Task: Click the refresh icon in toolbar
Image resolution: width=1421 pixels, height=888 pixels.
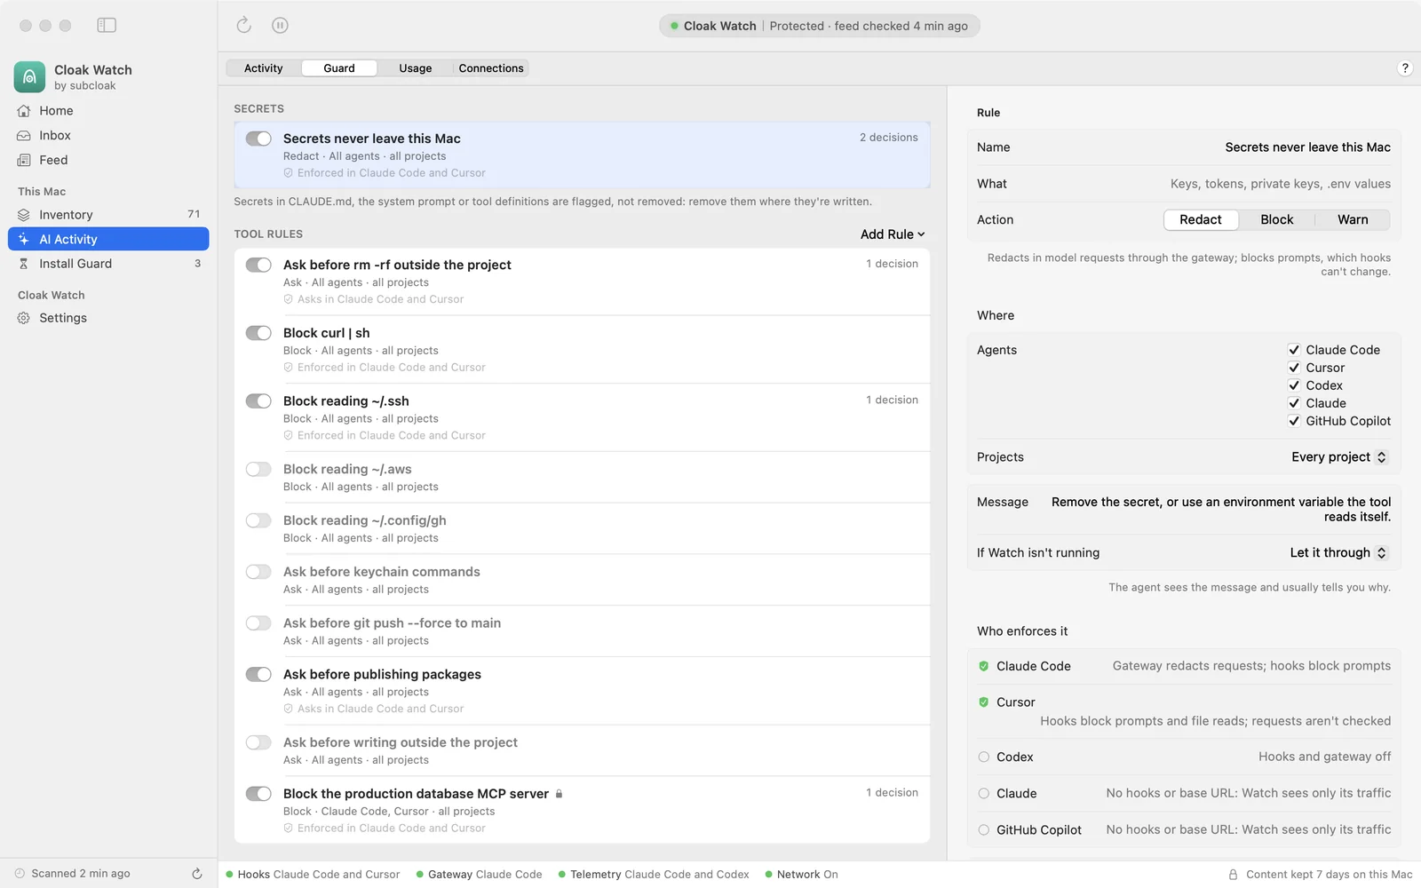Action: tap(244, 26)
